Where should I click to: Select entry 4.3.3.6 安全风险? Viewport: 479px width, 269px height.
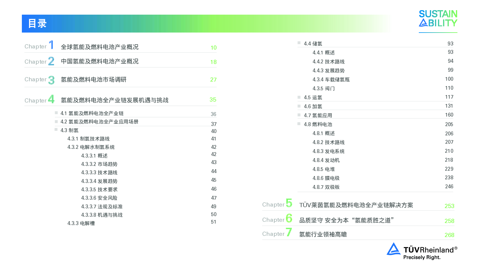tap(99, 198)
